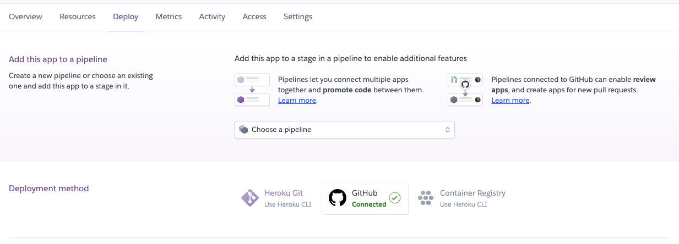Viewport: 679px width, 244px height.
Task: Choose Container Registry deployment method
Action: (472, 198)
